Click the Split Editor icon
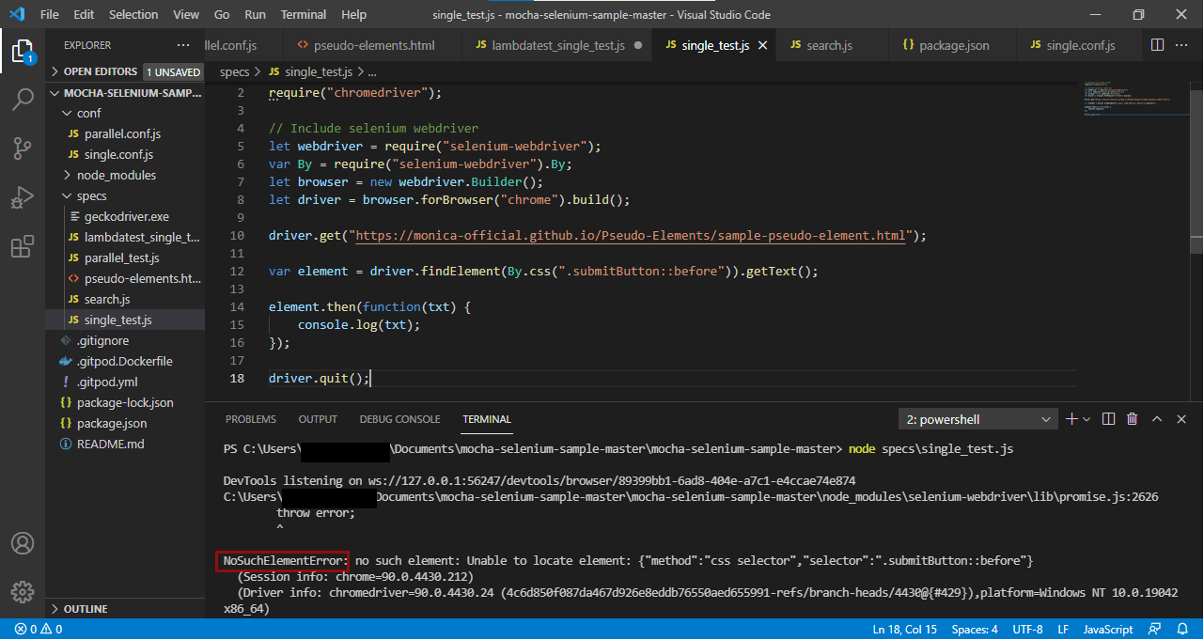The height and width of the screenshot is (640, 1204). point(1157,45)
